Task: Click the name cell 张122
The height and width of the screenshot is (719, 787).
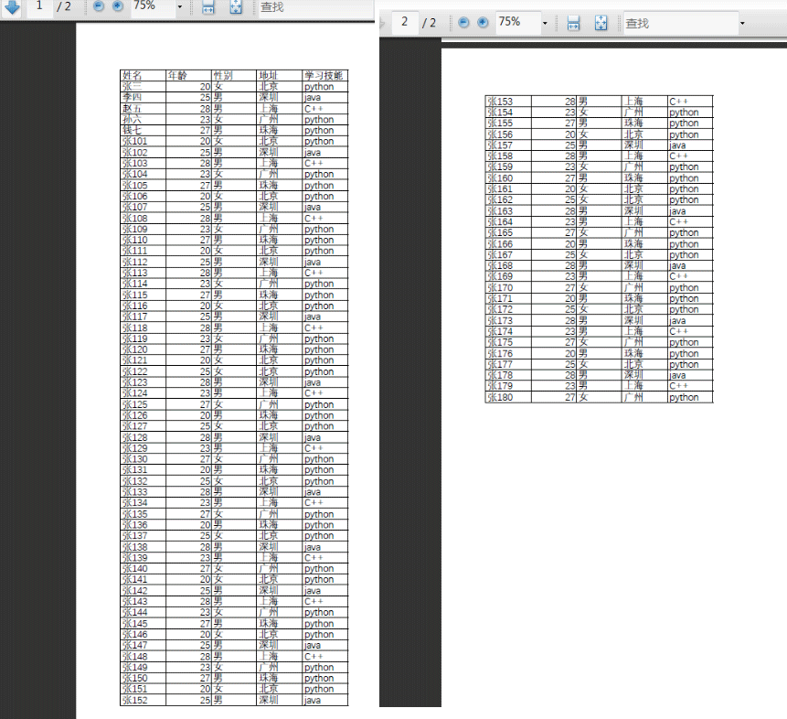Action: [x=143, y=371]
